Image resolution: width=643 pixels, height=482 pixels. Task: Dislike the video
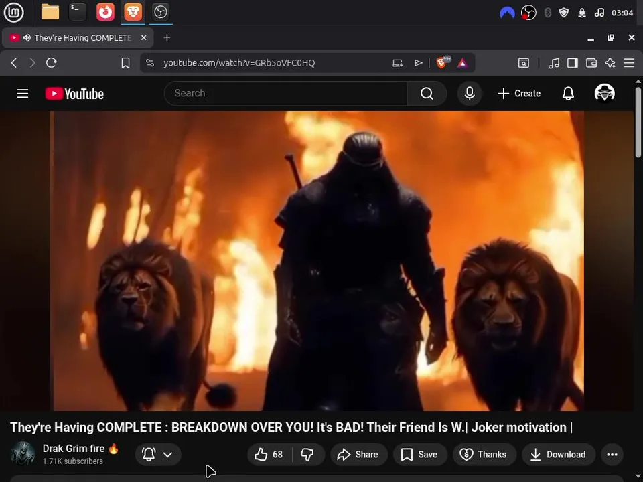click(x=307, y=454)
